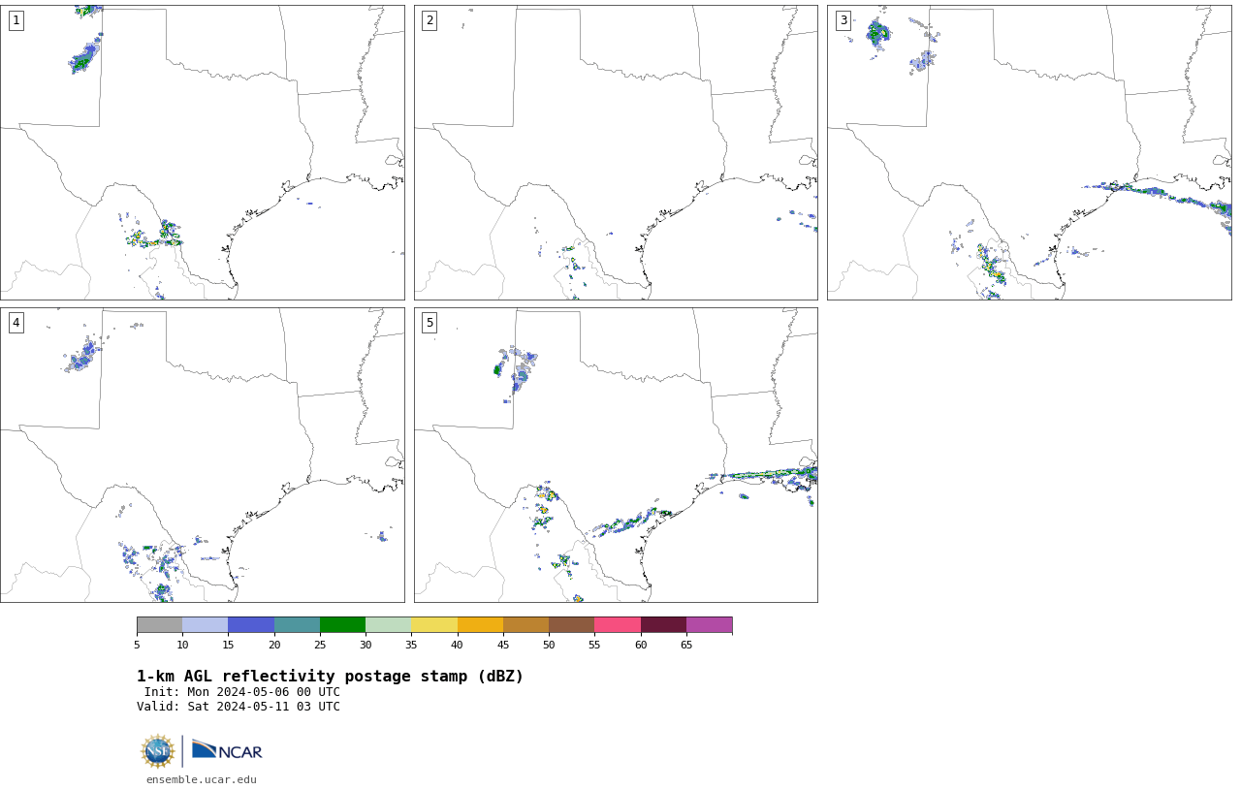Click the panel number 2 label
The height and width of the screenshot is (790, 1241).
tap(430, 20)
